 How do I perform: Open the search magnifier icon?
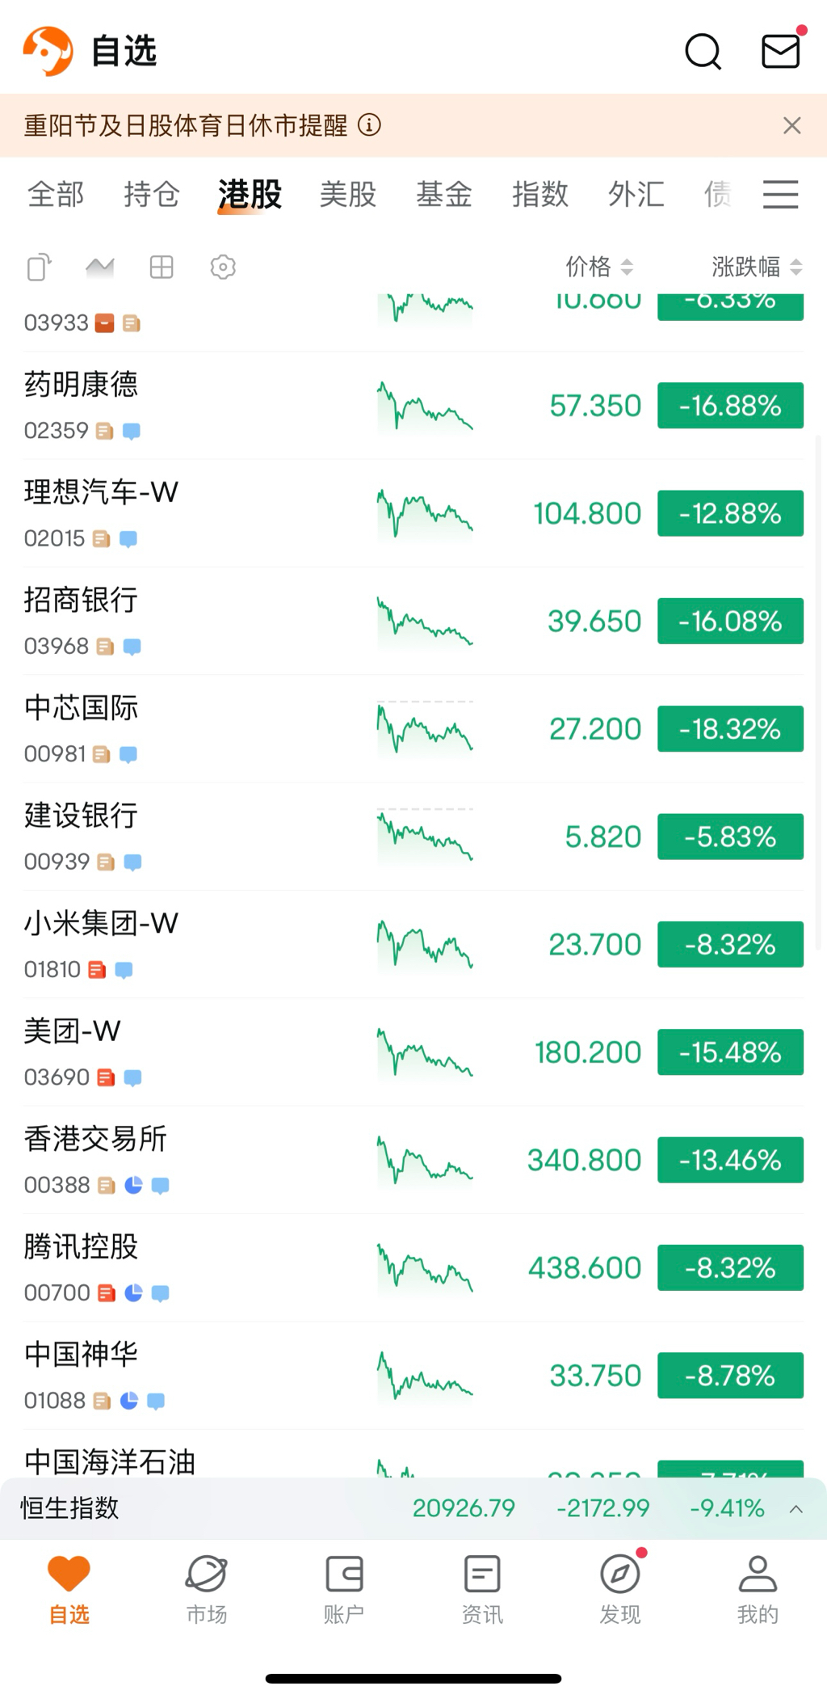click(x=703, y=52)
